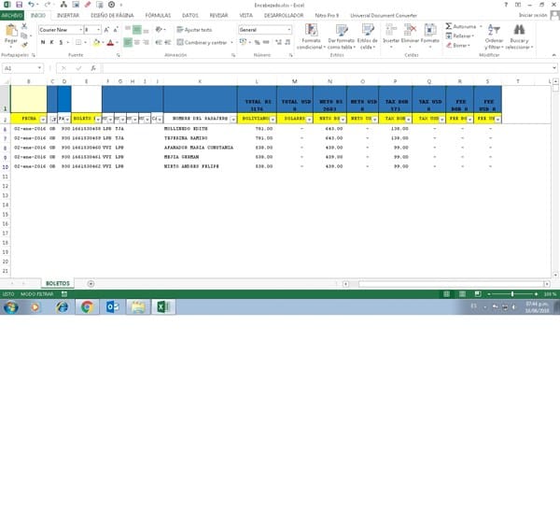This screenshot has width=560, height=525.
Task: Open text orientation options
Action: tap(161, 30)
